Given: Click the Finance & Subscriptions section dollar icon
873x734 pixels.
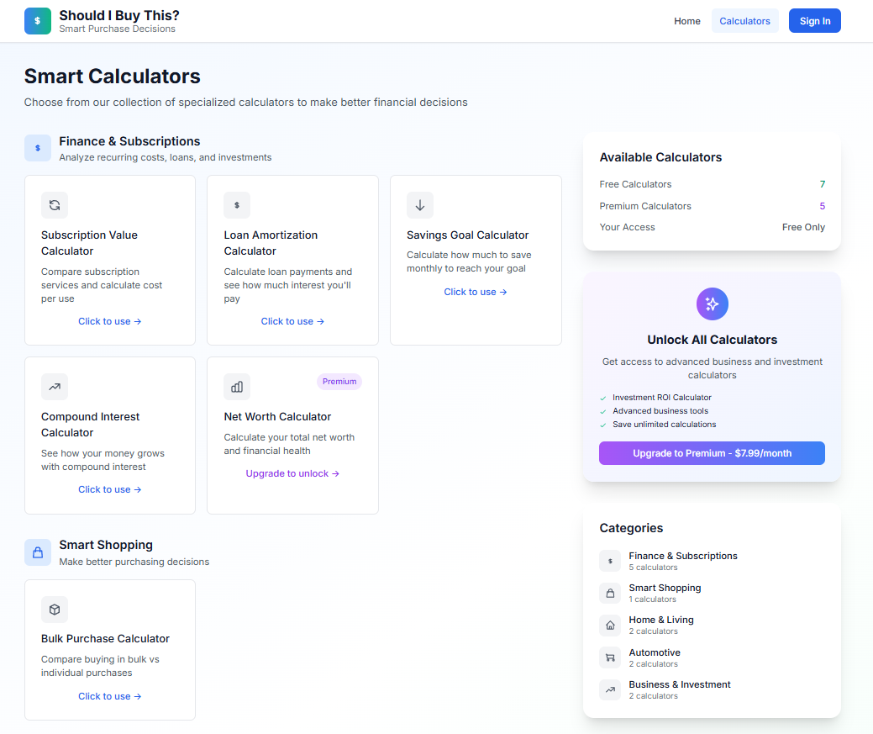Looking at the screenshot, I should coord(37,148).
